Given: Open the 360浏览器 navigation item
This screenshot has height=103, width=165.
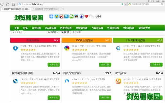Looking at the screenshot, I should click(51, 28).
